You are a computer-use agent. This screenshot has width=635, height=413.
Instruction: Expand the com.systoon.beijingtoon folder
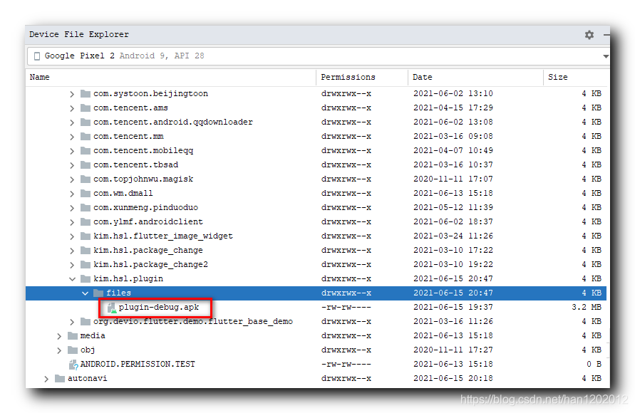pos(72,94)
